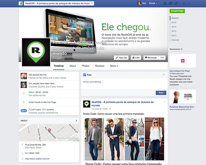
Task: Click the phone number 011 3052-1200
Action: pyautogui.click(x=32, y=153)
